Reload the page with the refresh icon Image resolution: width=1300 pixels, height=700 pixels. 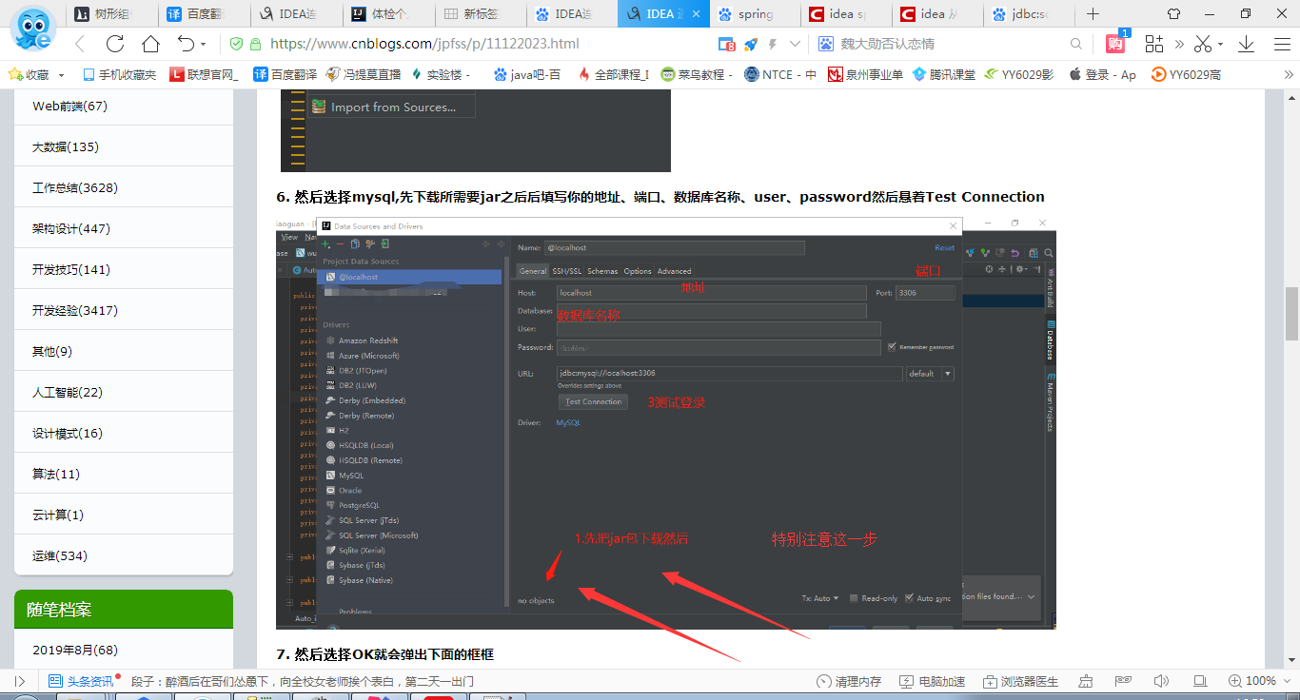tap(115, 44)
